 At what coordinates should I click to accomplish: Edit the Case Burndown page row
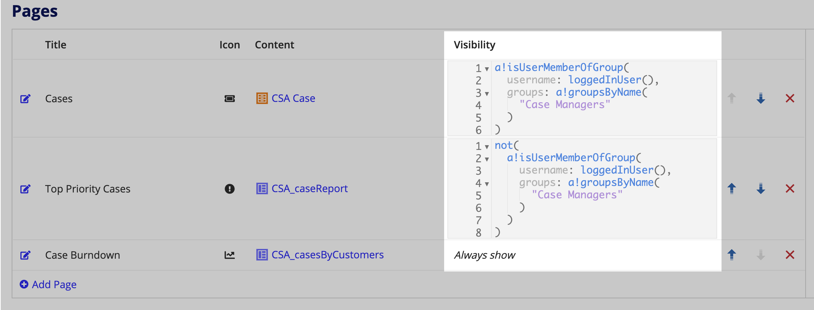pyautogui.click(x=25, y=255)
